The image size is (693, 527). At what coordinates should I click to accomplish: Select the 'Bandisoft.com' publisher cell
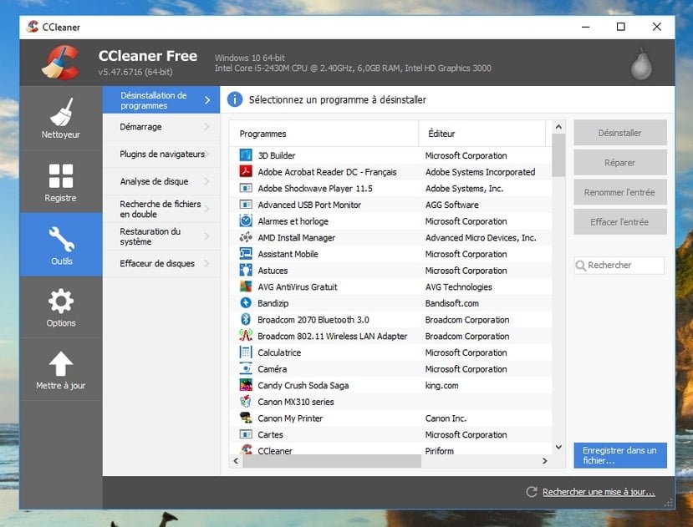click(451, 303)
